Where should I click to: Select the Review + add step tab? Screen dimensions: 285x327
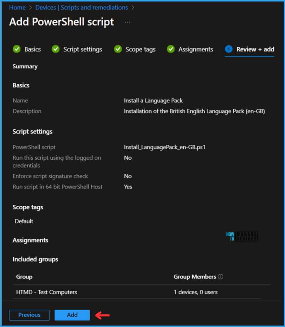[249, 49]
